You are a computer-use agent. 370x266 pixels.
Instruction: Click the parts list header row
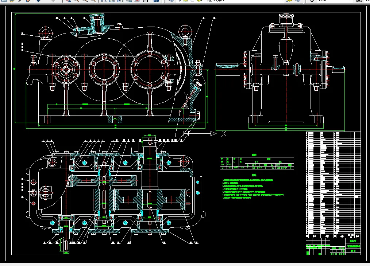click(333, 236)
